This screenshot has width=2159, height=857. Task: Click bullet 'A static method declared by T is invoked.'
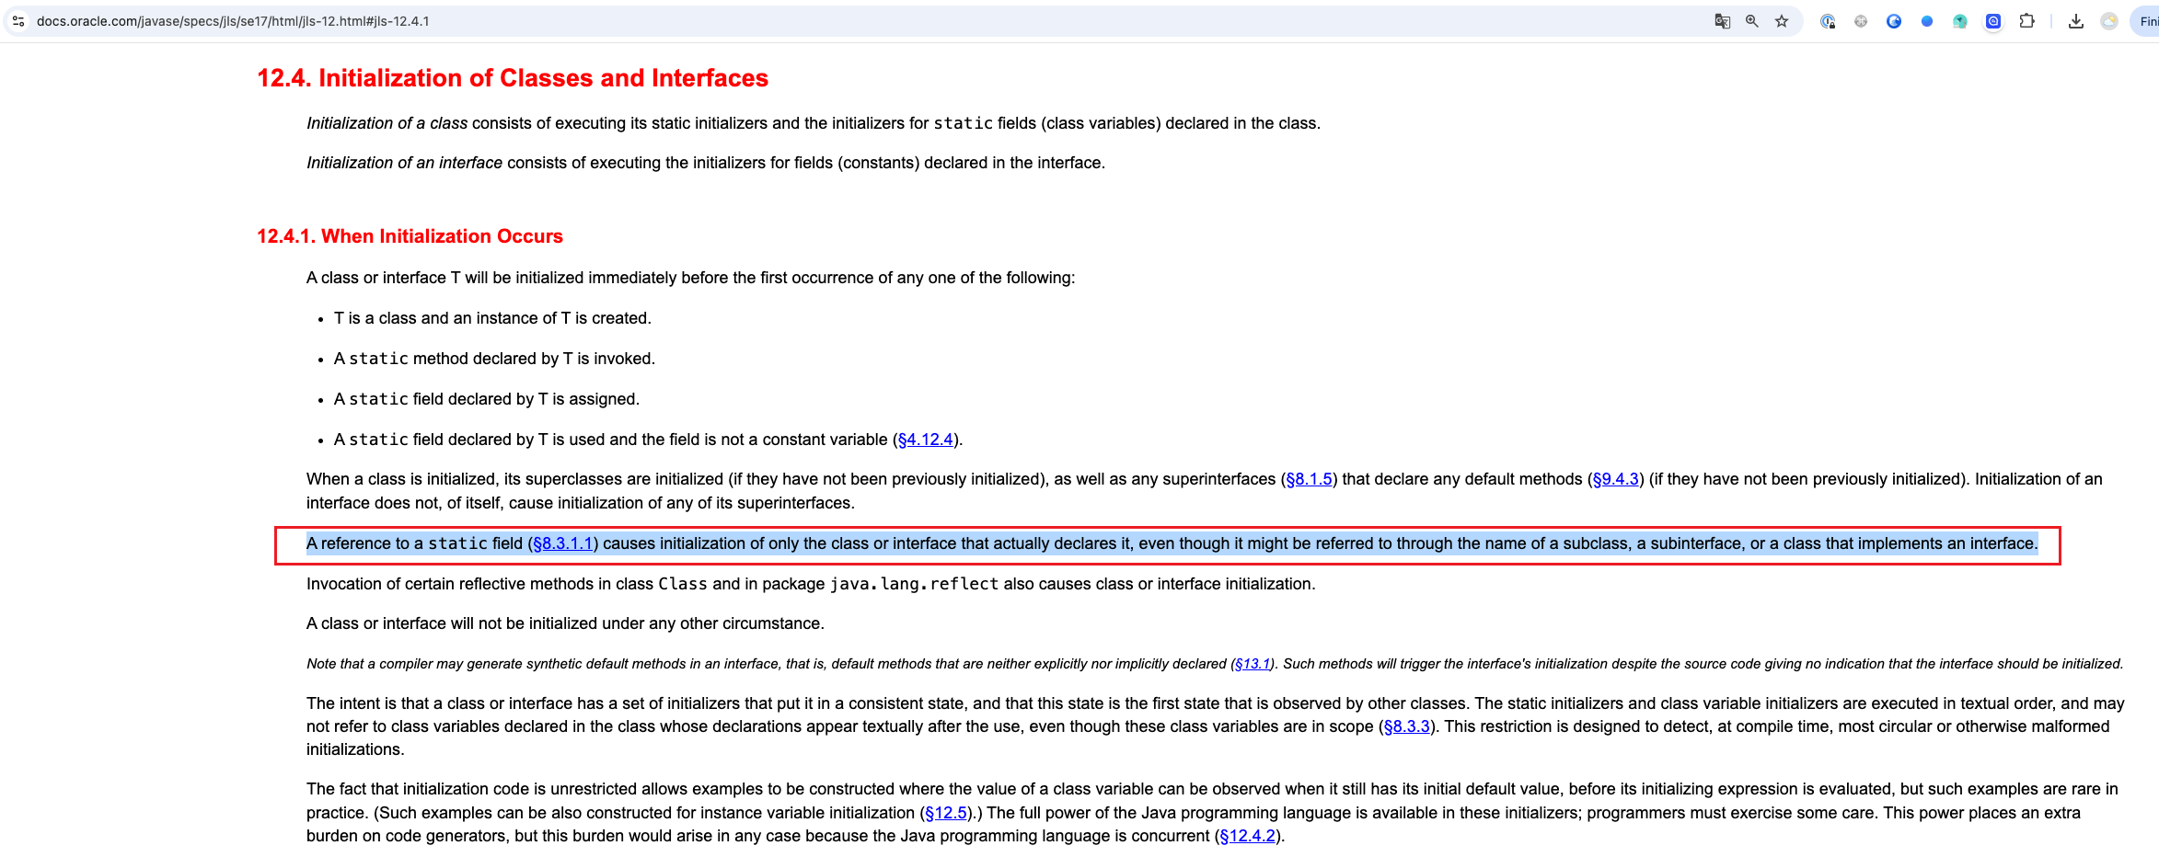pos(494,359)
